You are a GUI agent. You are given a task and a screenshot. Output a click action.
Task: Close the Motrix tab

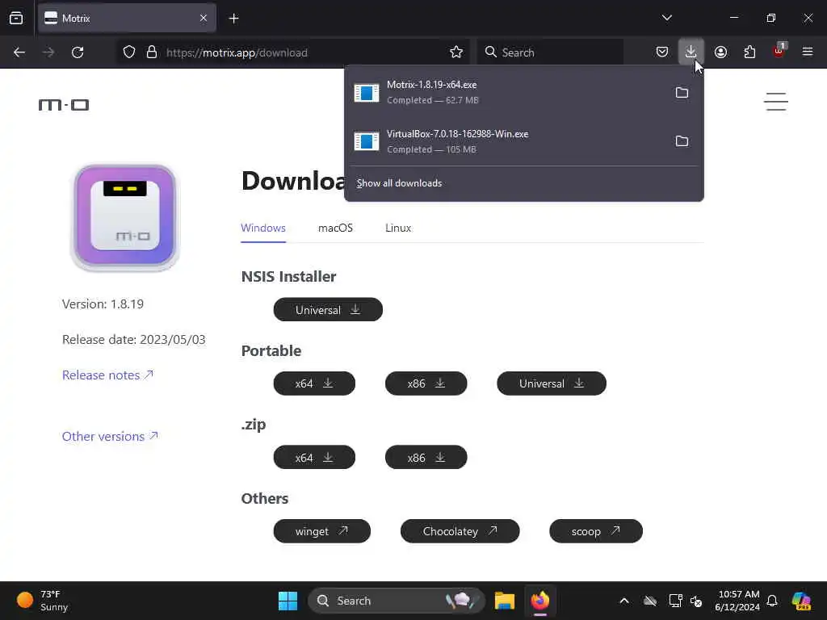[x=204, y=19]
